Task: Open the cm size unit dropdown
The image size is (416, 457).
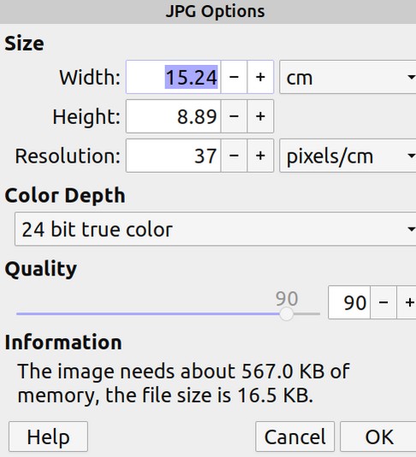Action: 348,77
